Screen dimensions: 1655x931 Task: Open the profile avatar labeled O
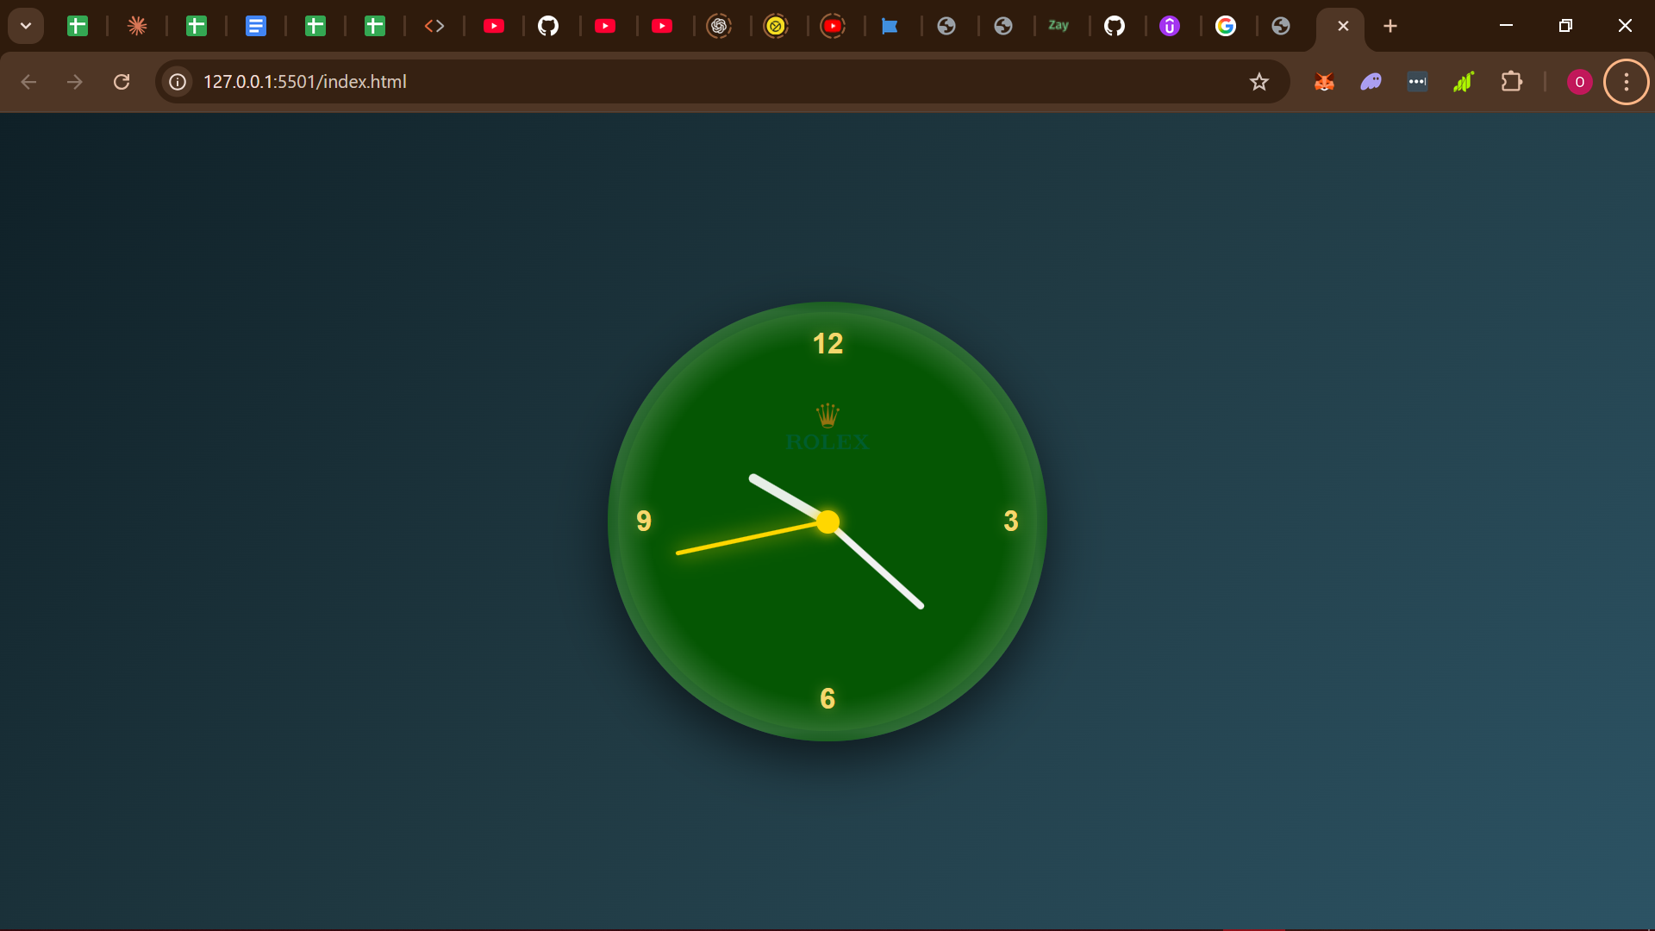(x=1579, y=82)
